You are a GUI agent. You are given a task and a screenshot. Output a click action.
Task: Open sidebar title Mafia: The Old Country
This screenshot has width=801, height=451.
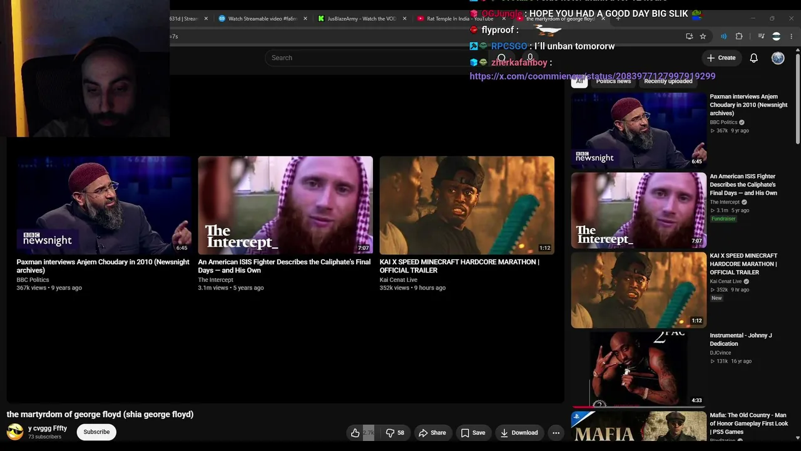pos(749,423)
